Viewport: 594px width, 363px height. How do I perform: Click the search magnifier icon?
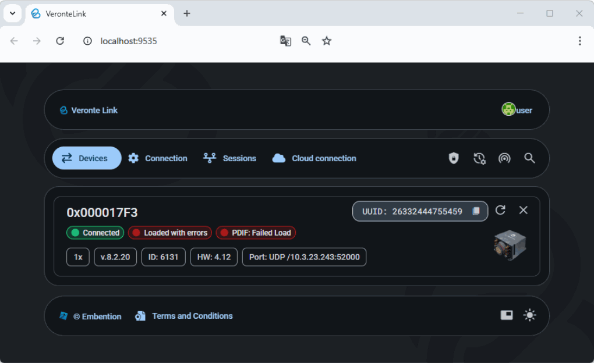pyautogui.click(x=529, y=158)
